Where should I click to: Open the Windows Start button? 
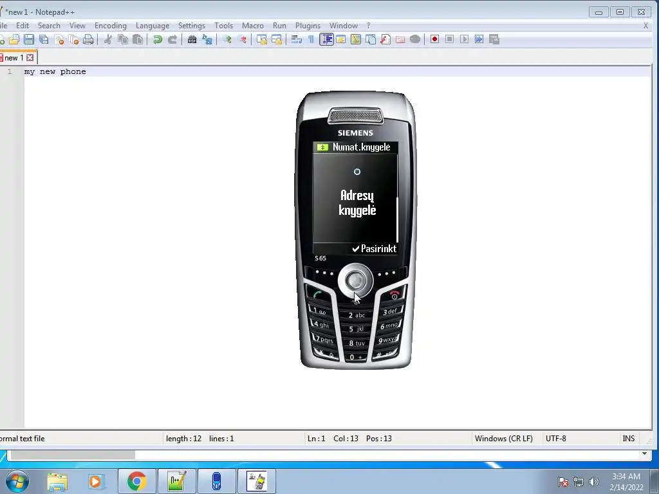point(17,481)
